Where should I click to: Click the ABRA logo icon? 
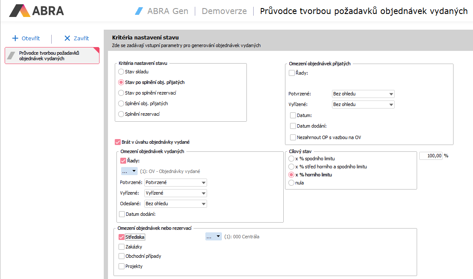pyautogui.click(x=19, y=11)
